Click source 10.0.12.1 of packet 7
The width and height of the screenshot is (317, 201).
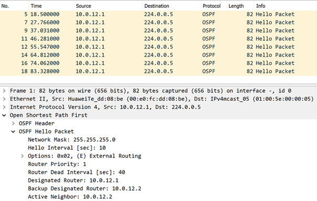[90, 23]
